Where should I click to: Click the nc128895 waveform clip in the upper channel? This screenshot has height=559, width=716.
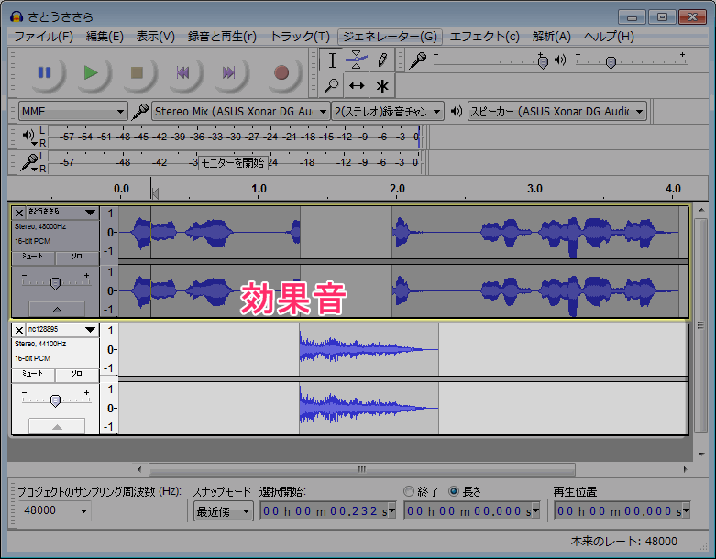tap(369, 349)
